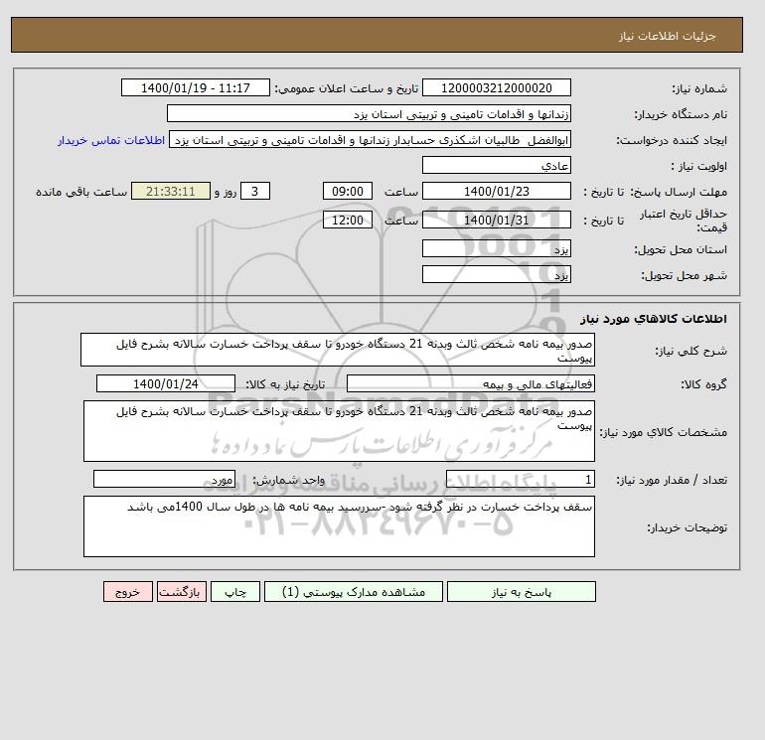The height and width of the screenshot is (740, 765).
Task: Click the goods specification text area
Action: (339, 431)
